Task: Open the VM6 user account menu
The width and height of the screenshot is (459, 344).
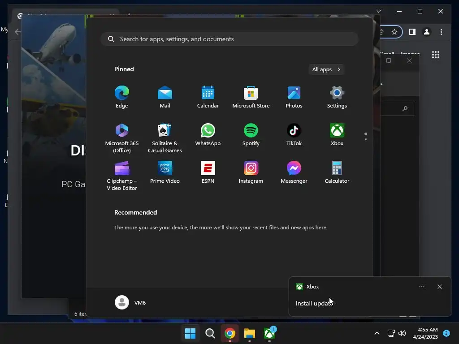Action: [x=130, y=302]
